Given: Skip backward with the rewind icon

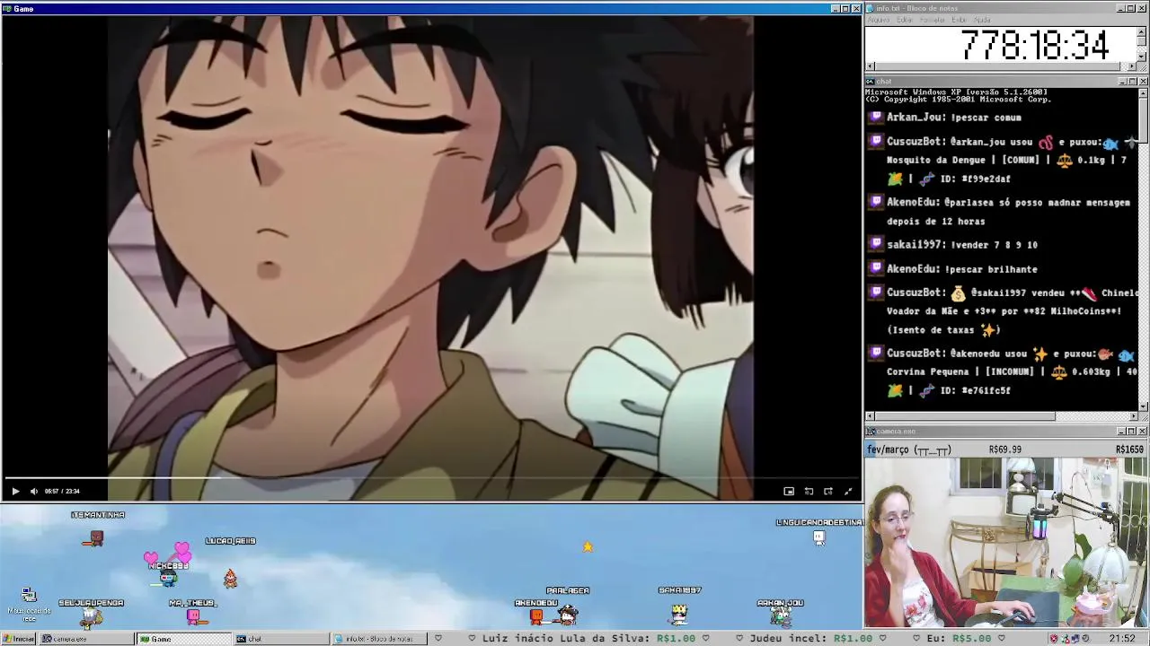Looking at the screenshot, I should pos(809,491).
